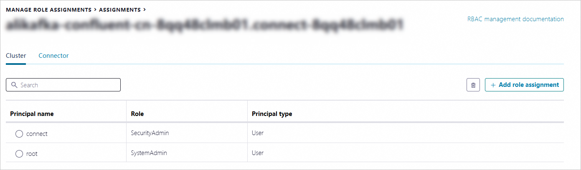The image size is (581, 170).
Task: Select the root principal radio button
Action: tap(19, 154)
